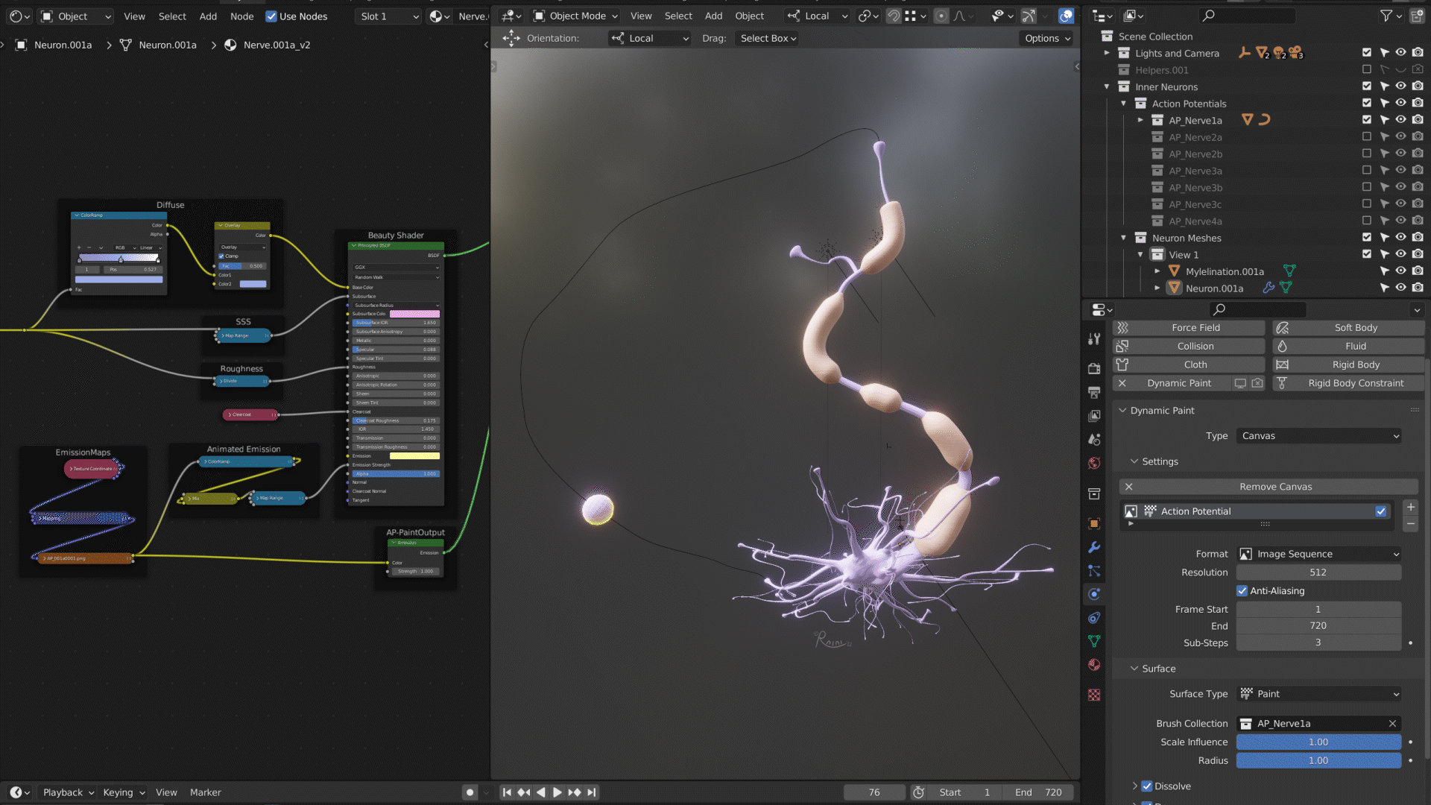The image size is (1431, 805).
Task: Jump to timeline start frame
Action: 507,792
